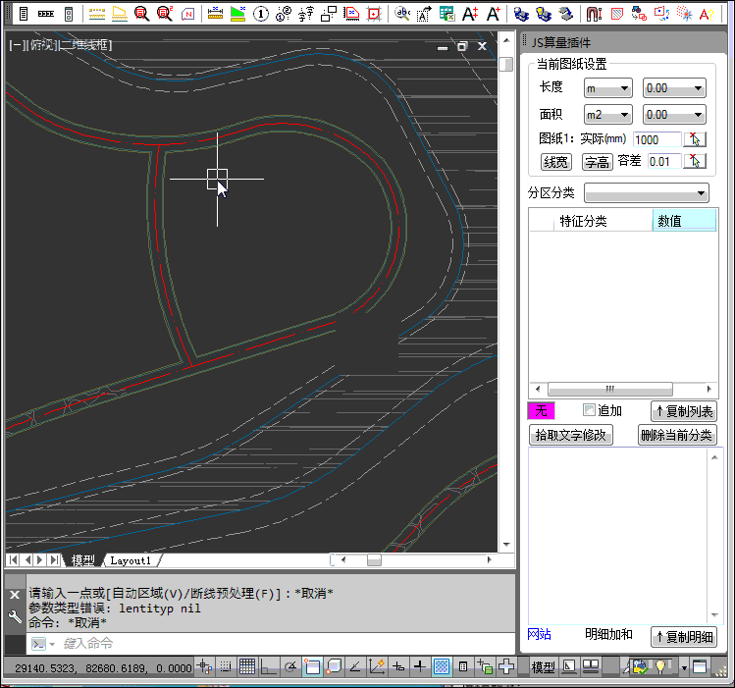Toggle grid display in status bar

pos(247,667)
